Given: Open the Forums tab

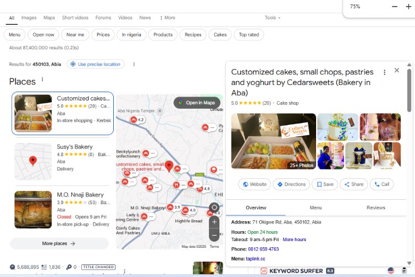Looking at the screenshot, I should point(103,18).
